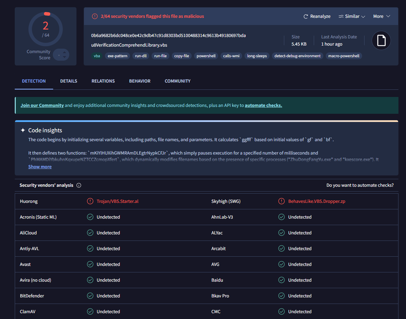Click Do you want to automate checks?

coord(360,185)
